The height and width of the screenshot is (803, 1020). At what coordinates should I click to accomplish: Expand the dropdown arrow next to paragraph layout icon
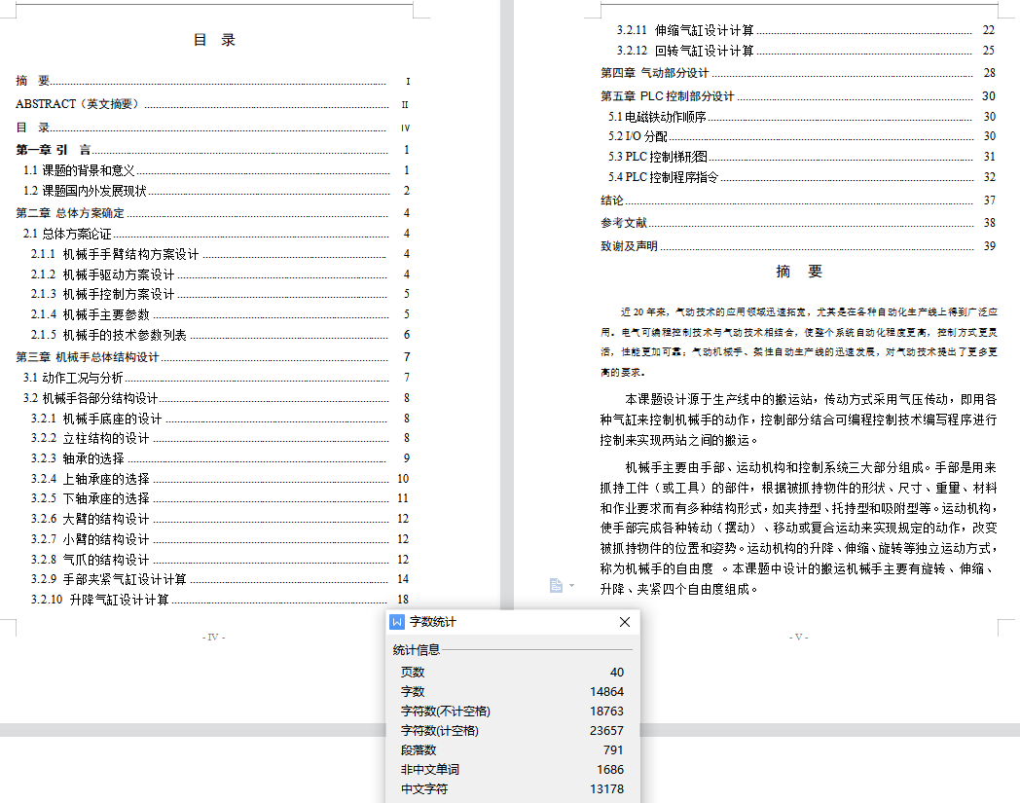pos(571,585)
